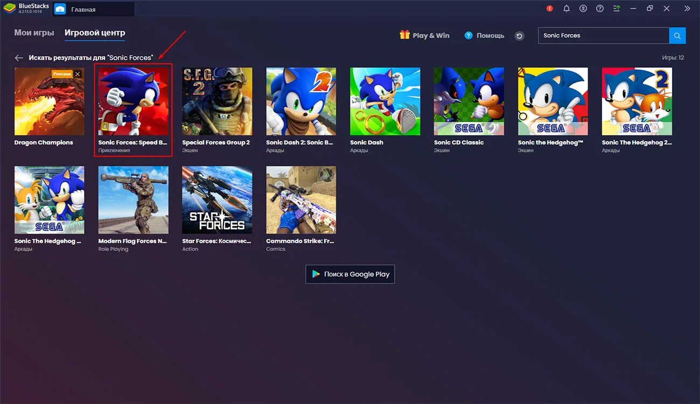Open the Мои игры tab
The height and width of the screenshot is (404, 700).
34,33
